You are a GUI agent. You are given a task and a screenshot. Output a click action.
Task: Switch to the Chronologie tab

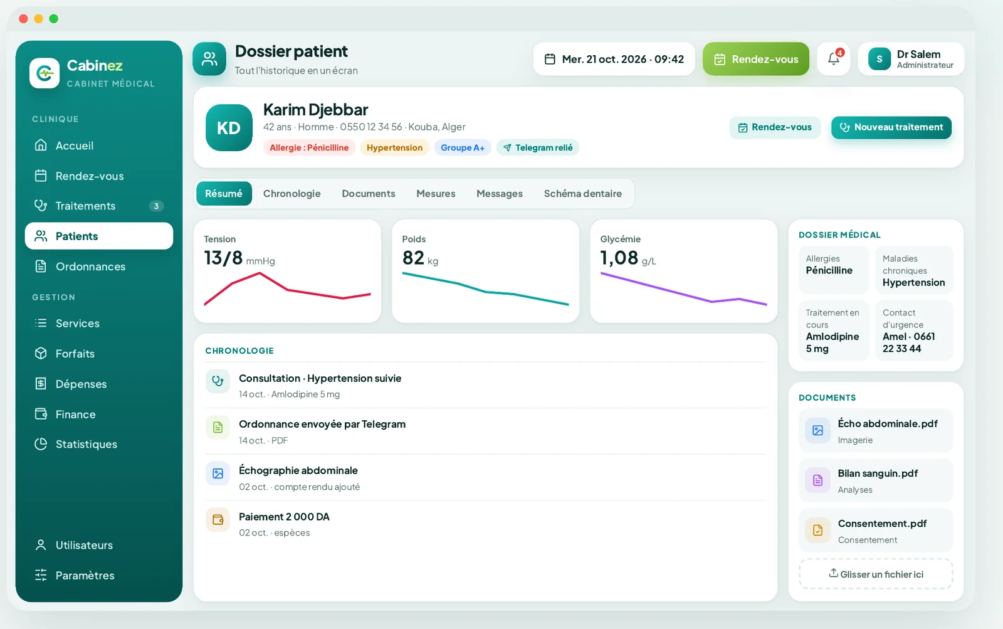coord(291,194)
